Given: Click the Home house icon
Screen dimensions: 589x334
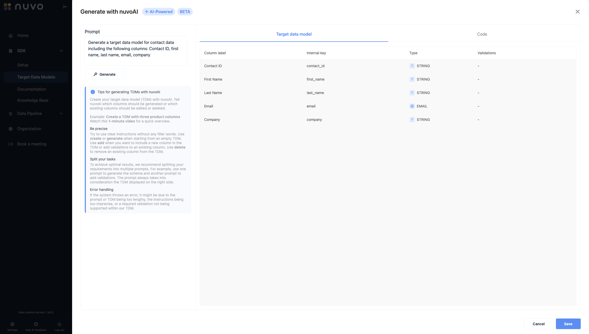Looking at the screenshot, I should point(11,36).
